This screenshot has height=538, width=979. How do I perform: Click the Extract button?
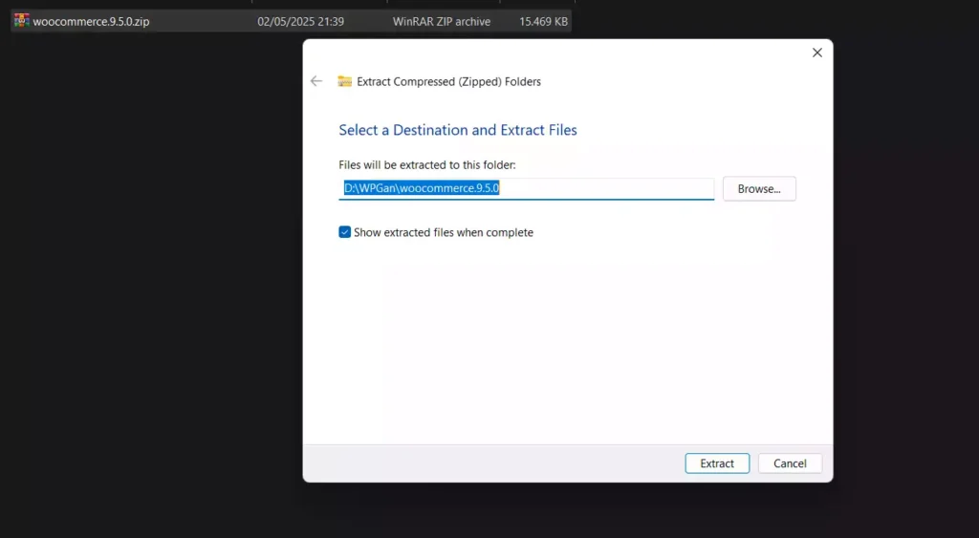[x=717, y=463]
